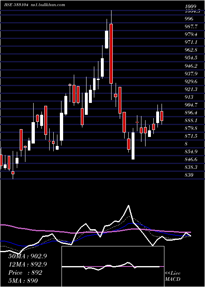The height and width of the screenshot is (287, 205).
Task: Select the 5MA : 890 readout
Action: click(23, 281)
